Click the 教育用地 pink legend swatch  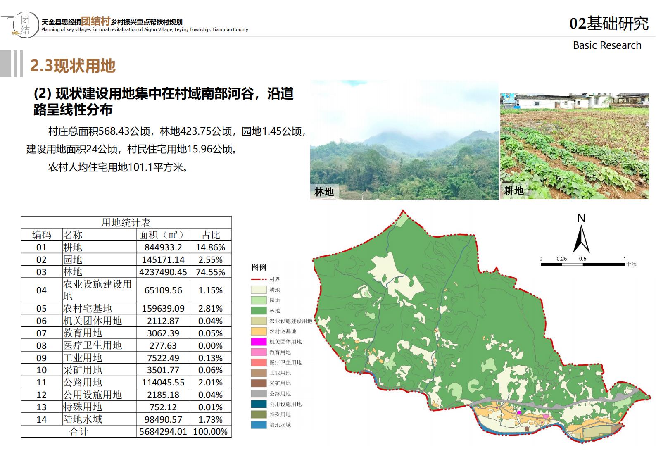(x=259, y=352)
